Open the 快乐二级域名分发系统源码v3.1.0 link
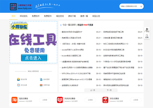Viewport: 153px width, 108px height. [x=116, y=44]
